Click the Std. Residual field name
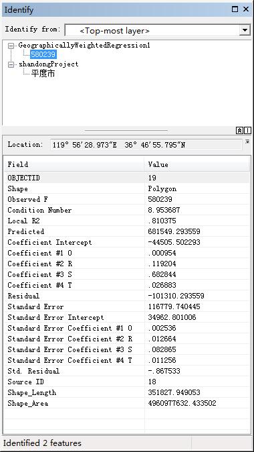The width and height of the screenshot is (254, 452). coord(33,371)
